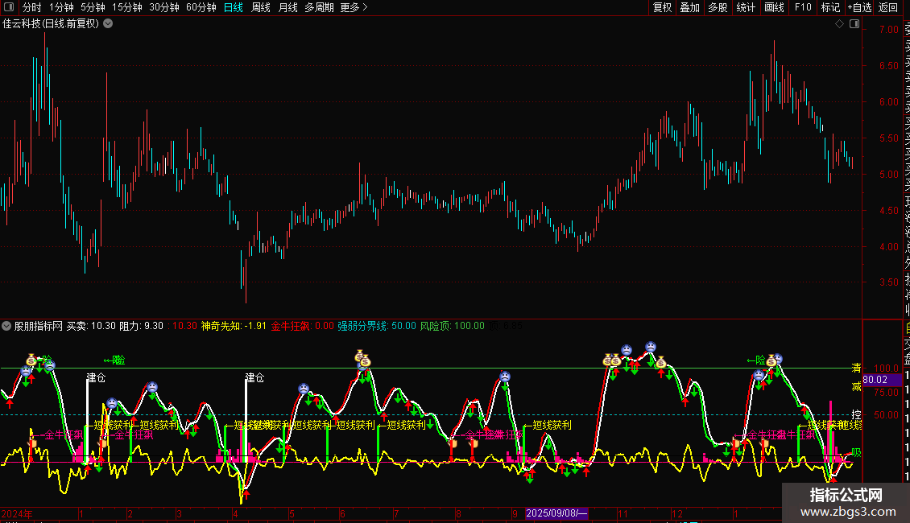Click the 7.00 price axis label
The image size is (910, 523).
click(888, 30)
